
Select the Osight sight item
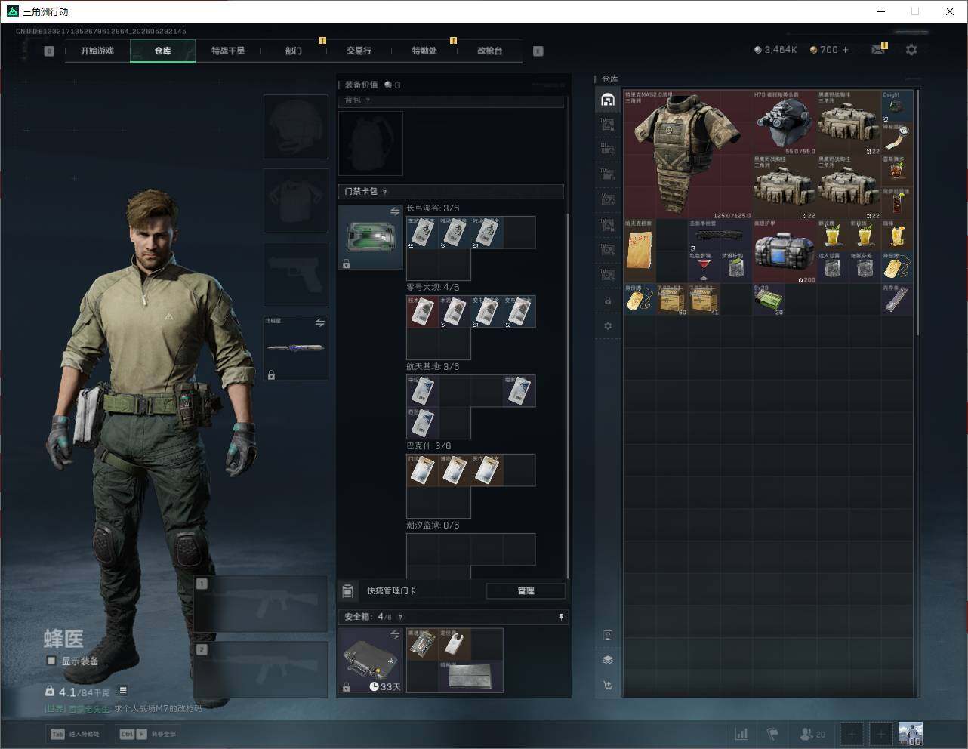[897, 106]
